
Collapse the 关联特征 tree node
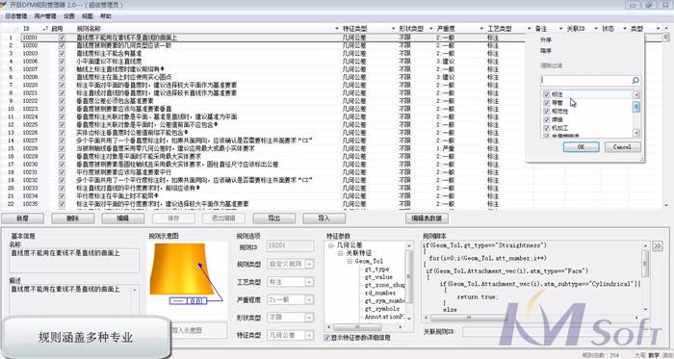pos(340,253)
